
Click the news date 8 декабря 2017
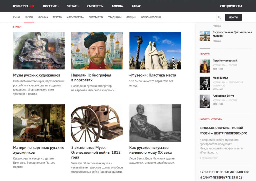click(x=208, y=158)
